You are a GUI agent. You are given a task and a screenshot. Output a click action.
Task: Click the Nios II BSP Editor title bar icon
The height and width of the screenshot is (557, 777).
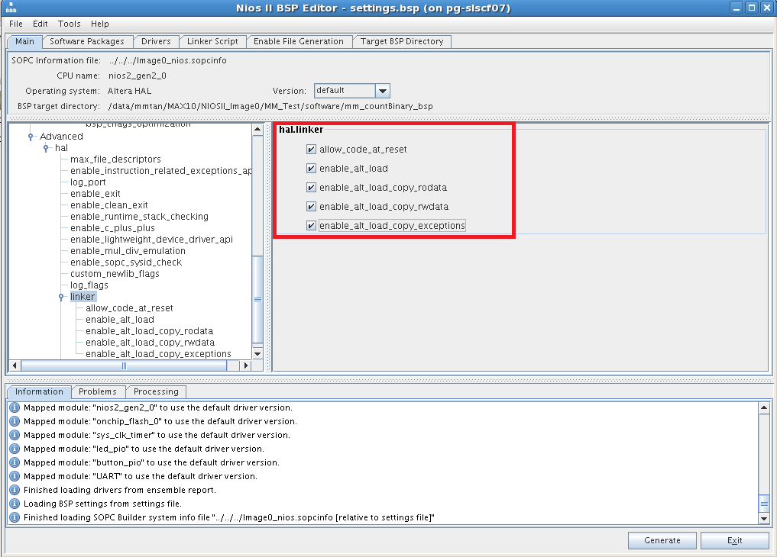click(x=11, y=8)
